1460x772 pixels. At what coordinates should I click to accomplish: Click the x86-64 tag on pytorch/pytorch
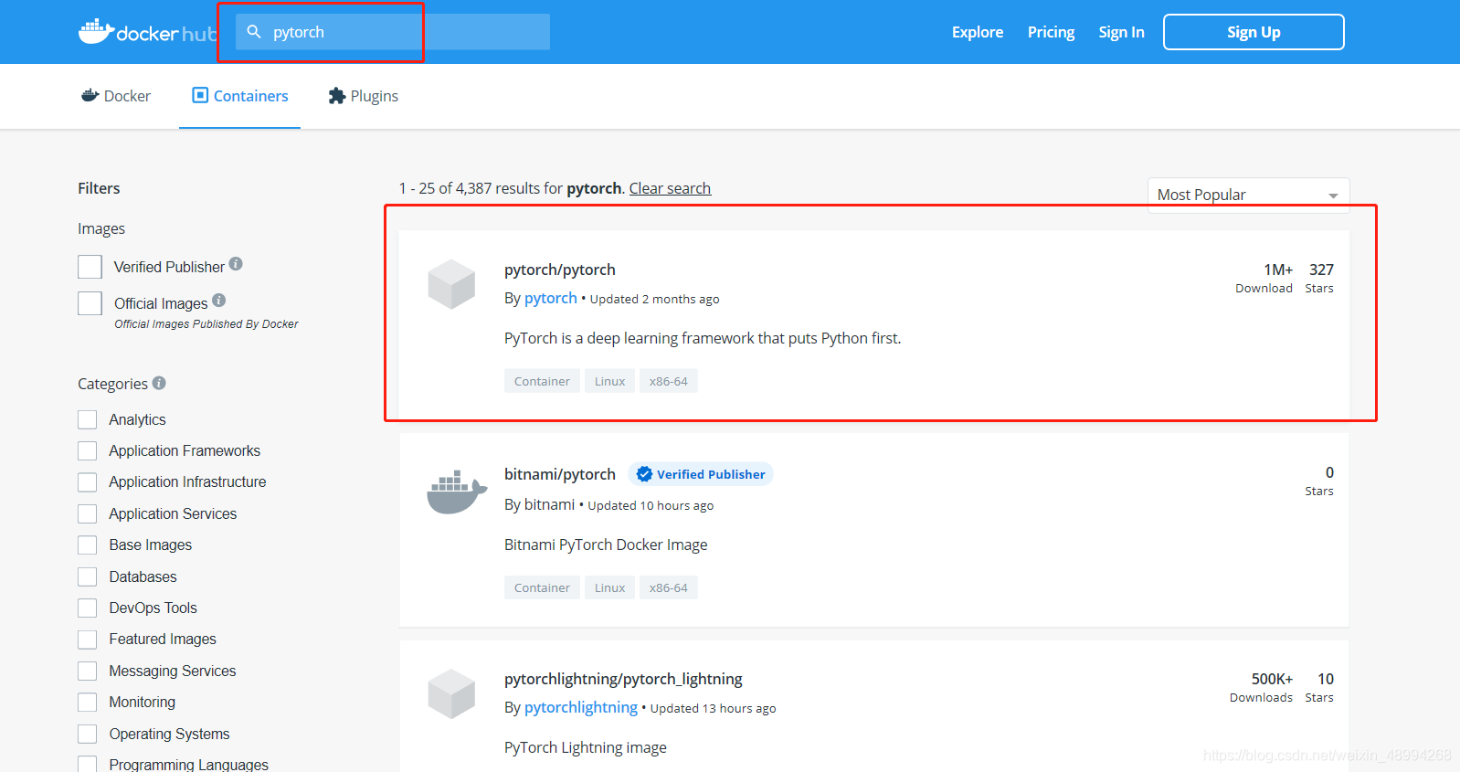668,381
